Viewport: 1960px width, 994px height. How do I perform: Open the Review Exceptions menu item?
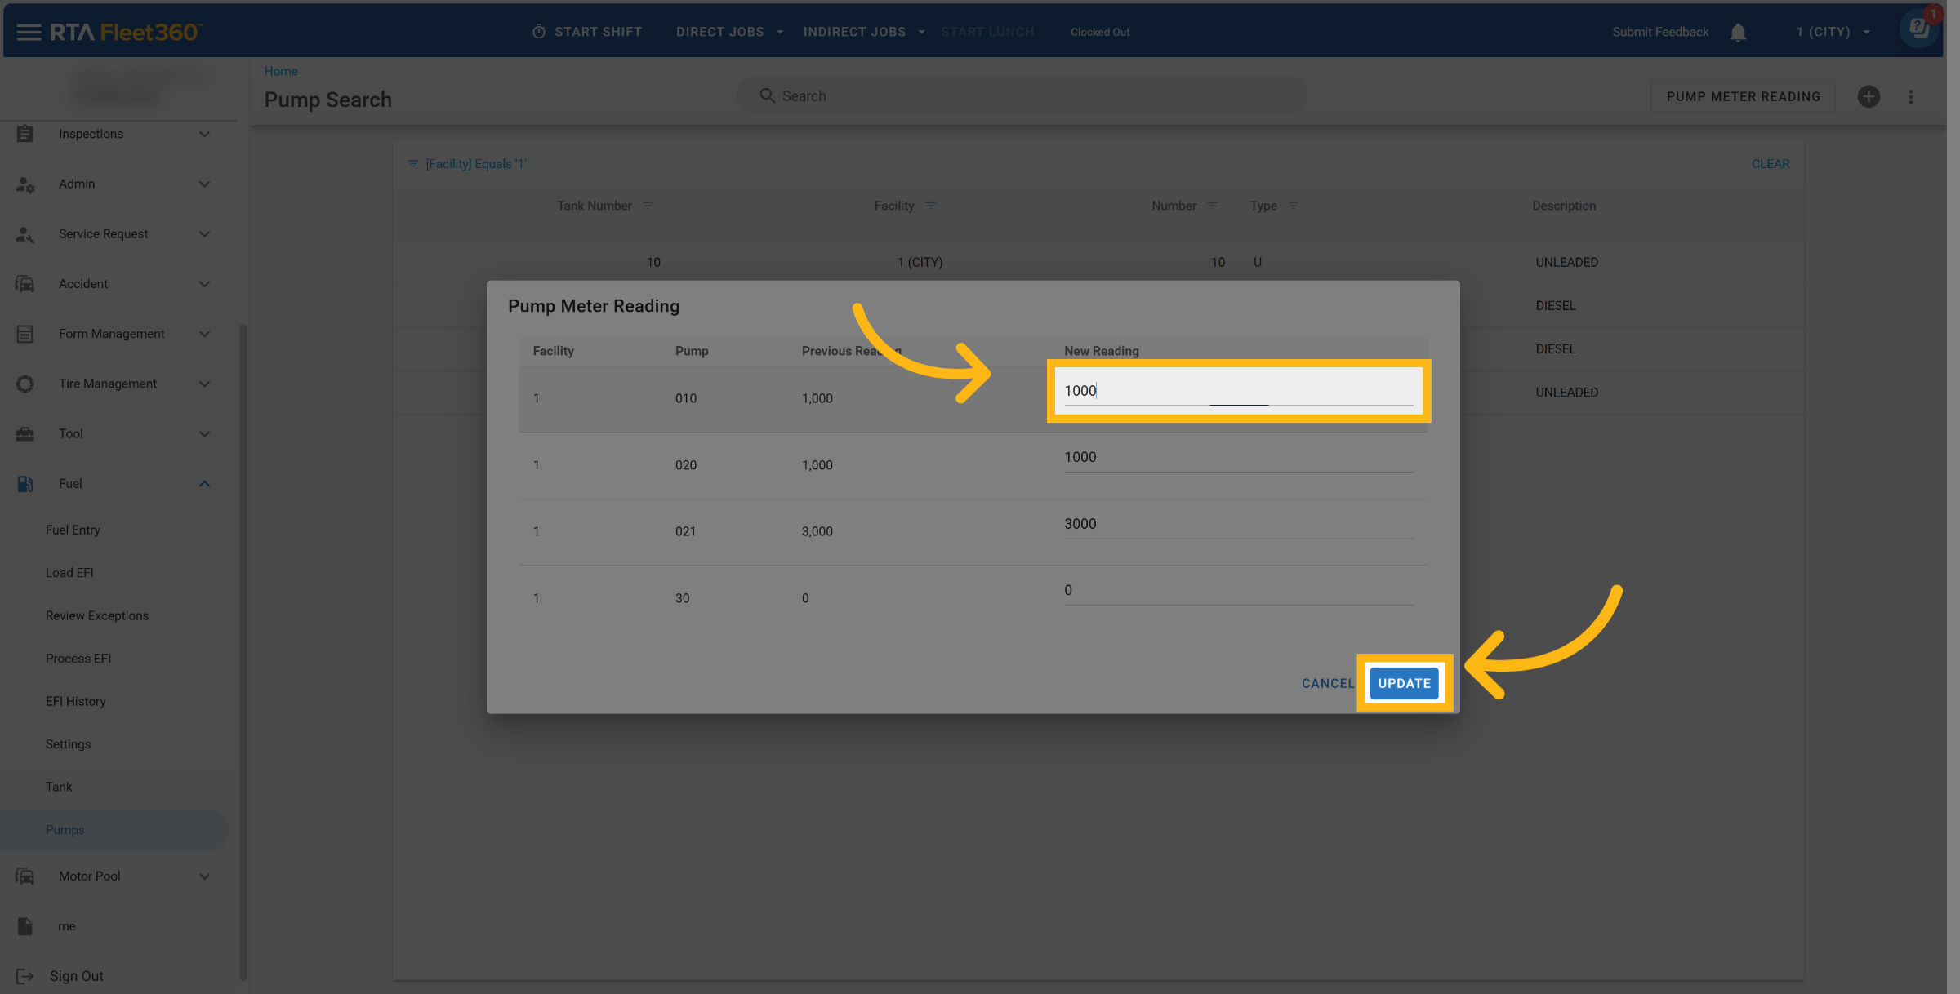[97, 615]
